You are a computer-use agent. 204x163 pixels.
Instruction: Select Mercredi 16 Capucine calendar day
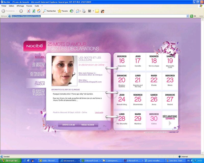pyautogui.click(x=122, y=62)
